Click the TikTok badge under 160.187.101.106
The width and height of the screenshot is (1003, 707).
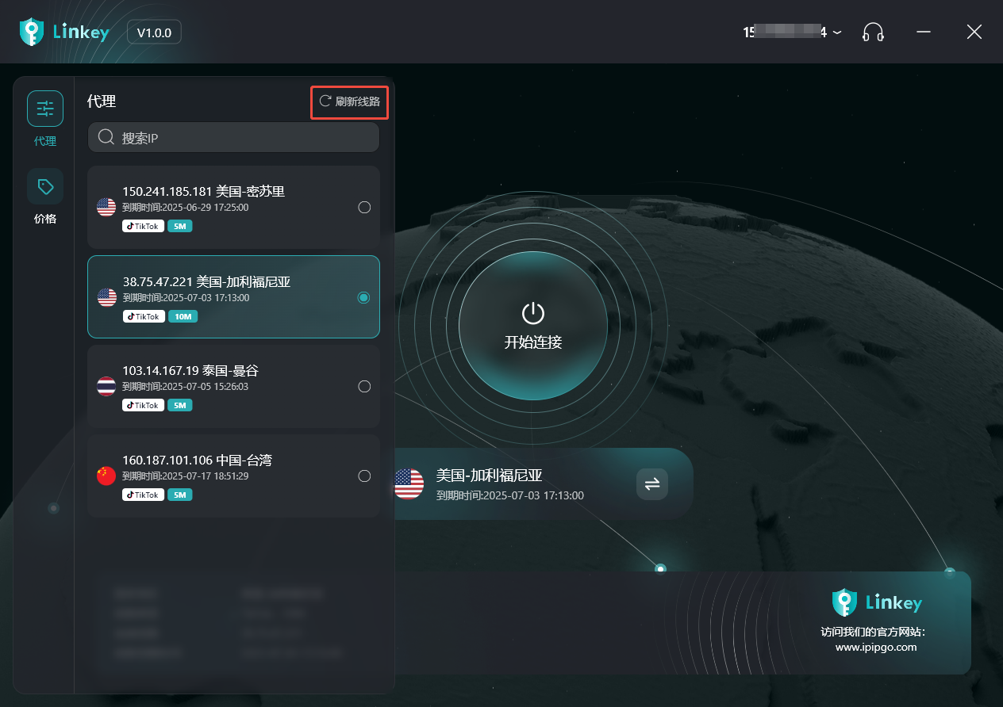[x=143, y=495]
